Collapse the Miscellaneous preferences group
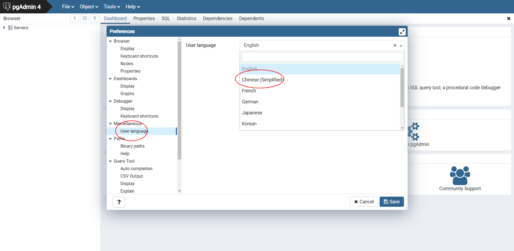514x251 pixels. (110, 123)
